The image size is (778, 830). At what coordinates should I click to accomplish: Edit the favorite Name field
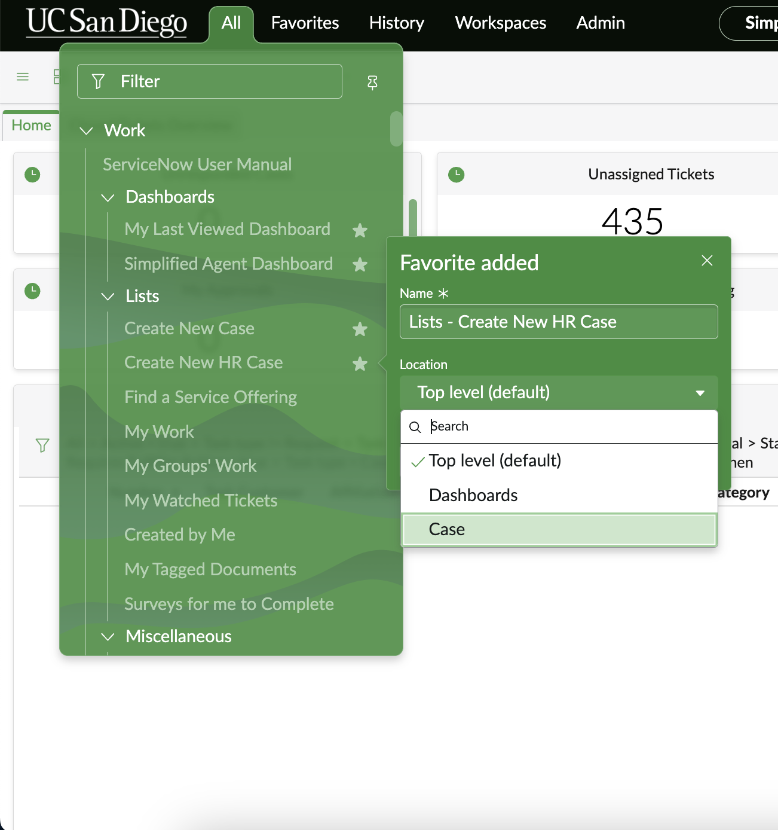coord(559,322)
